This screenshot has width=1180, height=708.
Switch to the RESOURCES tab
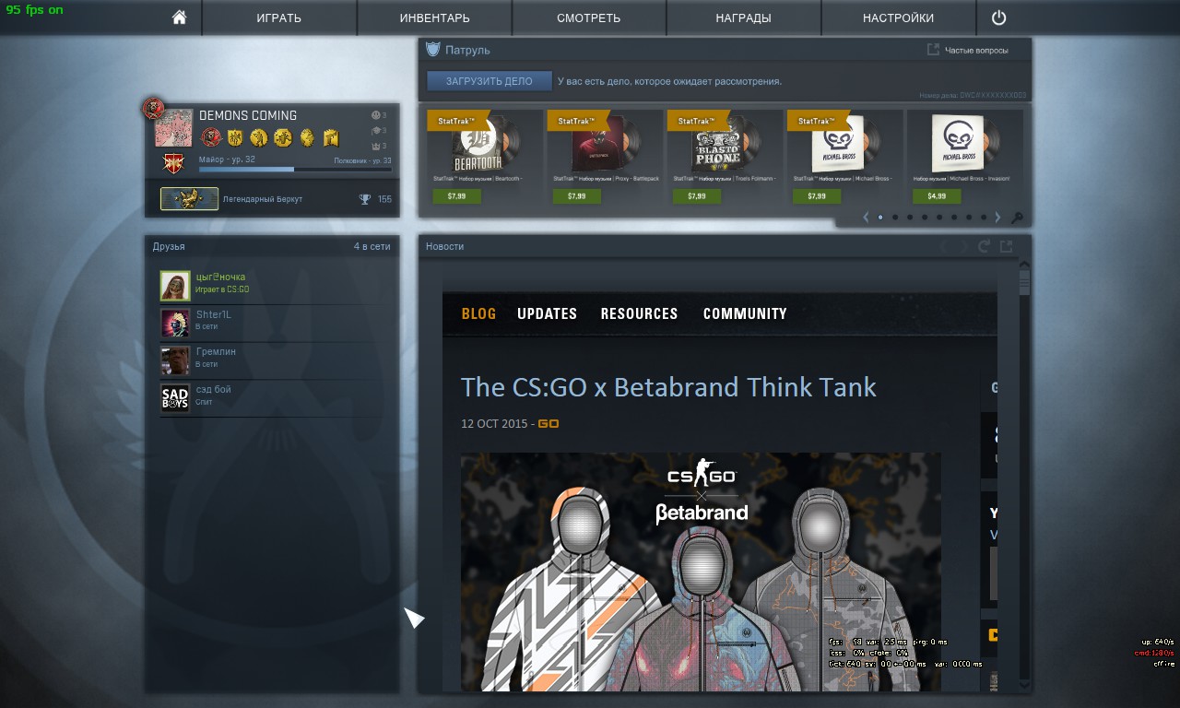click(x=639, y=313)
